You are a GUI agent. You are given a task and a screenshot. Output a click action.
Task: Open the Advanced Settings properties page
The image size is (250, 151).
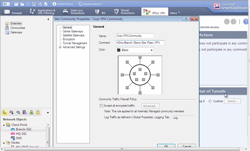pos(74,47)
